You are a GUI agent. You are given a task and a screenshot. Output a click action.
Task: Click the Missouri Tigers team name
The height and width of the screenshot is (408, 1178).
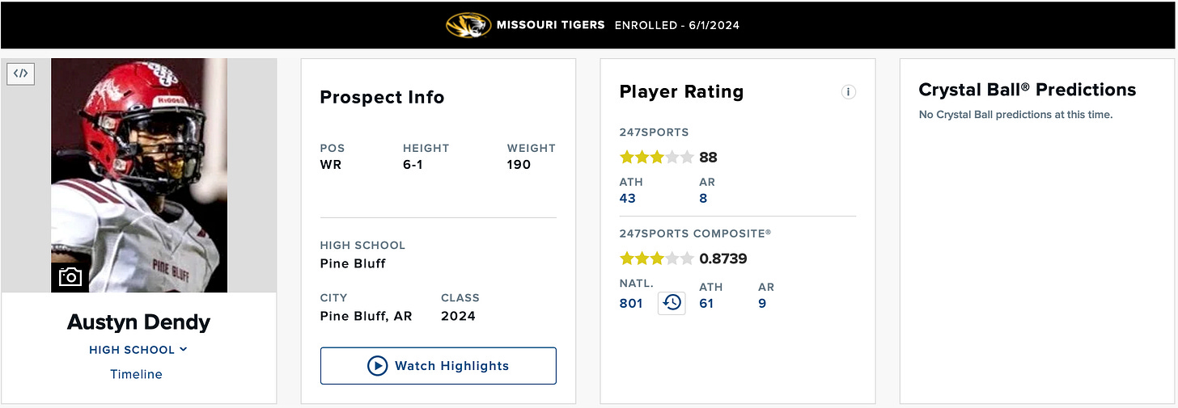[553, 25]
